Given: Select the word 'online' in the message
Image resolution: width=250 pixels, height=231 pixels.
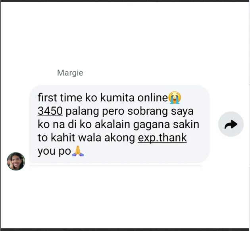Looking at the screenshot, I should 153,98.
